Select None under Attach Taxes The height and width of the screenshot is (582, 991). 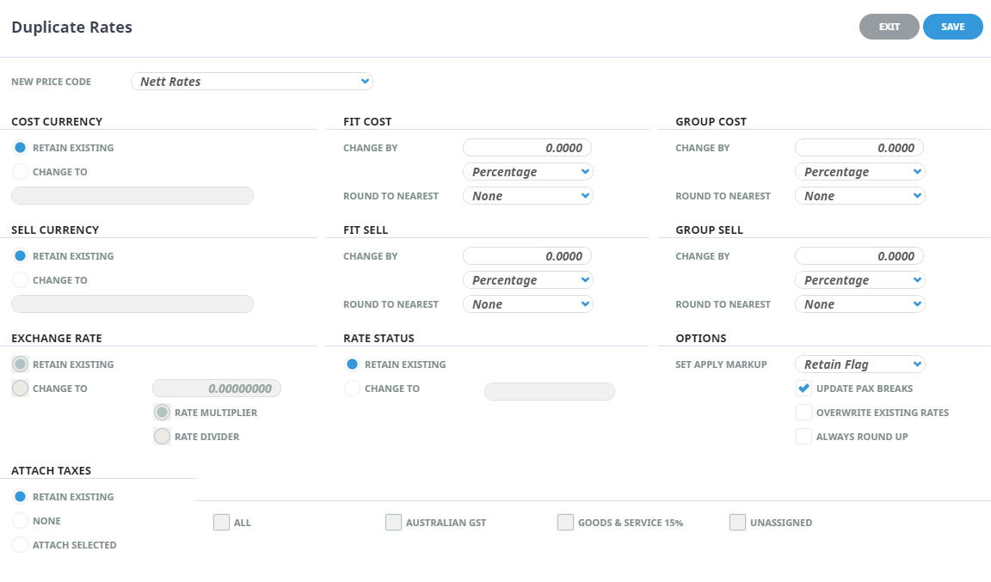coord(21,521)
